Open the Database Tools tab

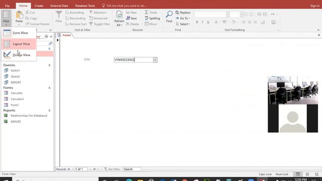tap(85, 6)
